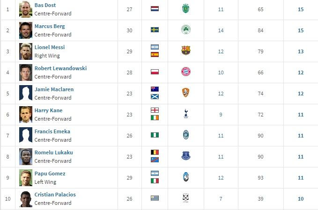Click Everton club crest
The image size is (318, 210).
(186, 156)
